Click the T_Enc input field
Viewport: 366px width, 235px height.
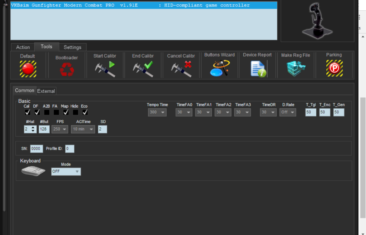tap(325, 112)
